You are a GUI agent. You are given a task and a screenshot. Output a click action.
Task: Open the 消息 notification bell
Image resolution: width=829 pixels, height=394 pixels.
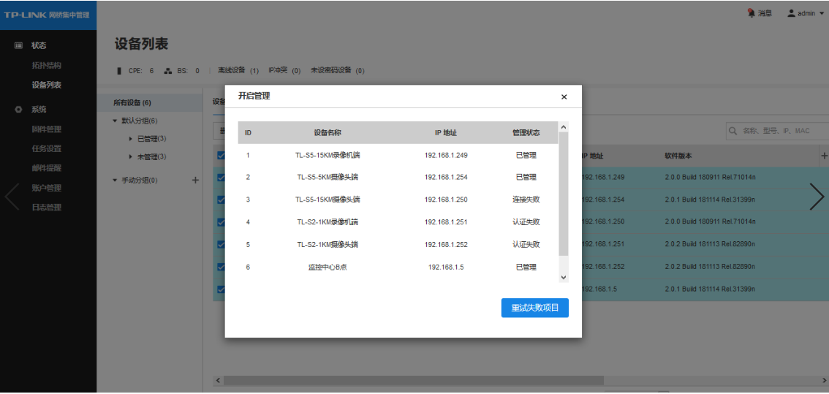point(751,13)
